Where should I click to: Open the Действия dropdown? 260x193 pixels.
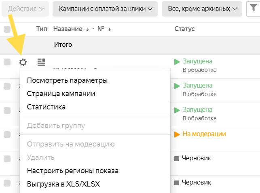coord(25,8)
